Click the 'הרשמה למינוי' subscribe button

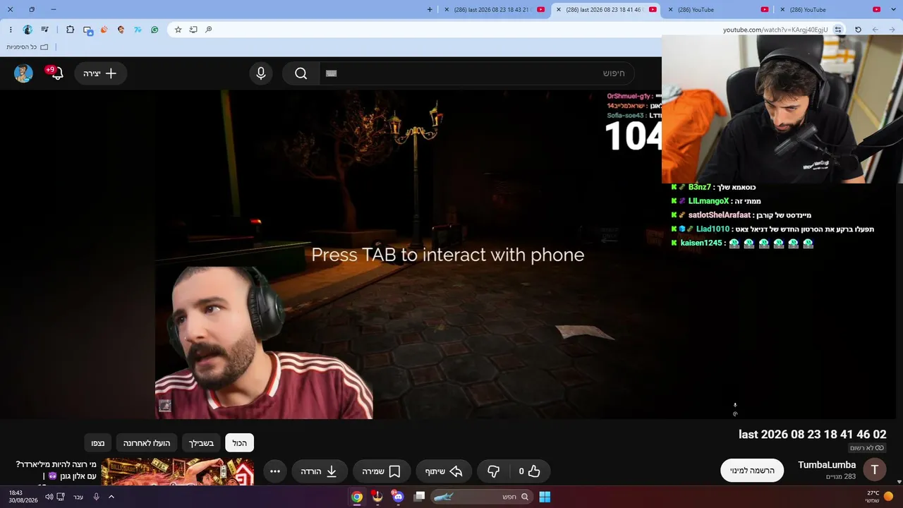pos(752,471)
